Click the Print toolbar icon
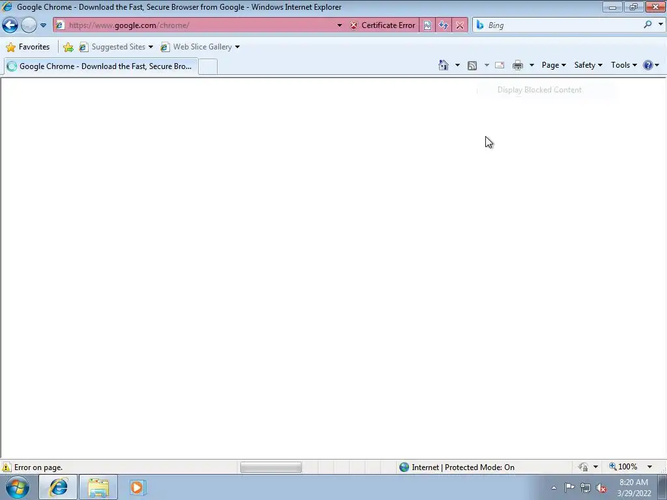This screenshot has width=667, height=500. 518,65
